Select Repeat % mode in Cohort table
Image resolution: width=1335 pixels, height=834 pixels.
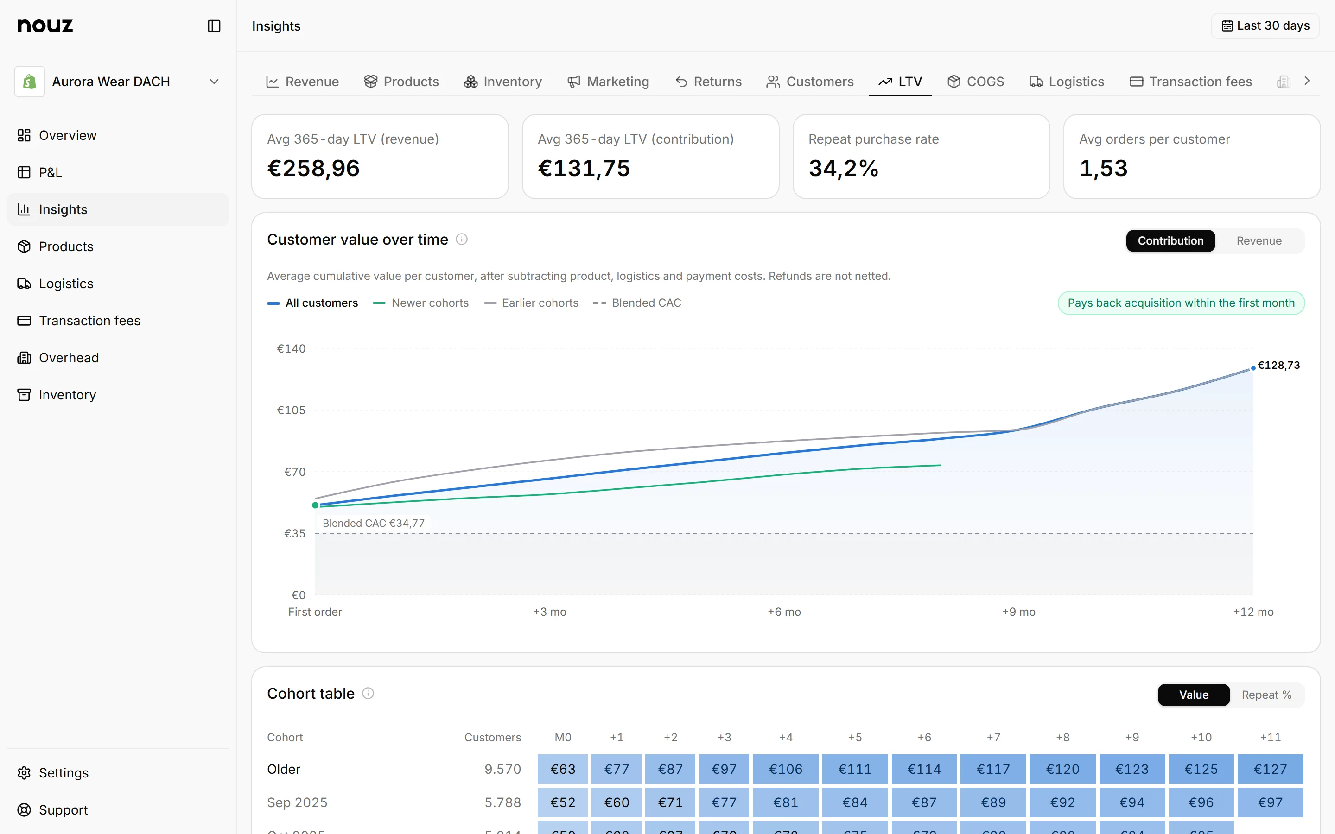coord(1266,695)
